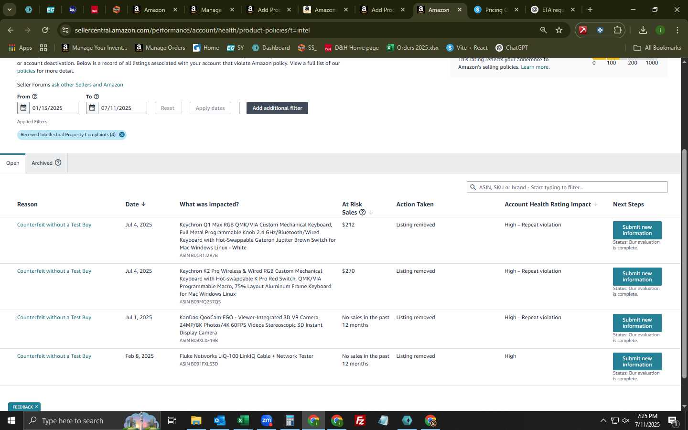
Task: Open the policies link
Action: pyautogui.click(x=26, y=71)
